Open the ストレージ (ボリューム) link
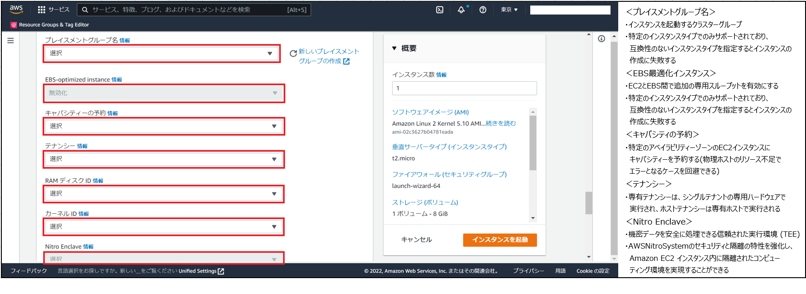The image size is (806, 294). click(425, 202)
